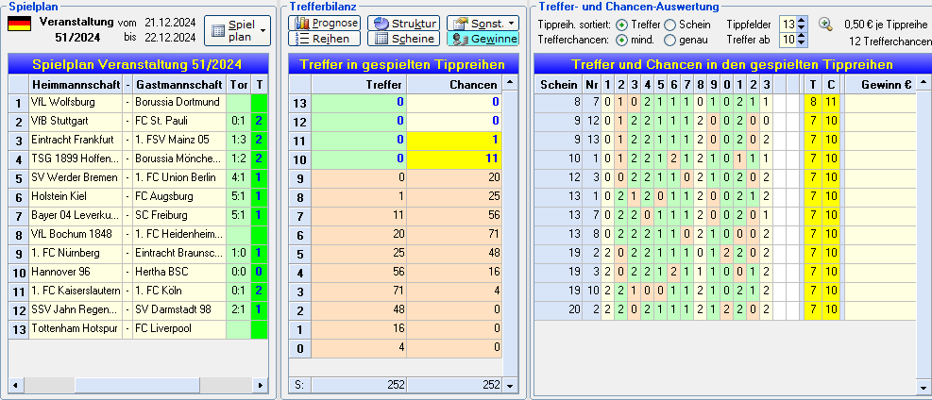Show the Gewinne view
This screenshot has width=932, height=400.
(x=483, y=39)
